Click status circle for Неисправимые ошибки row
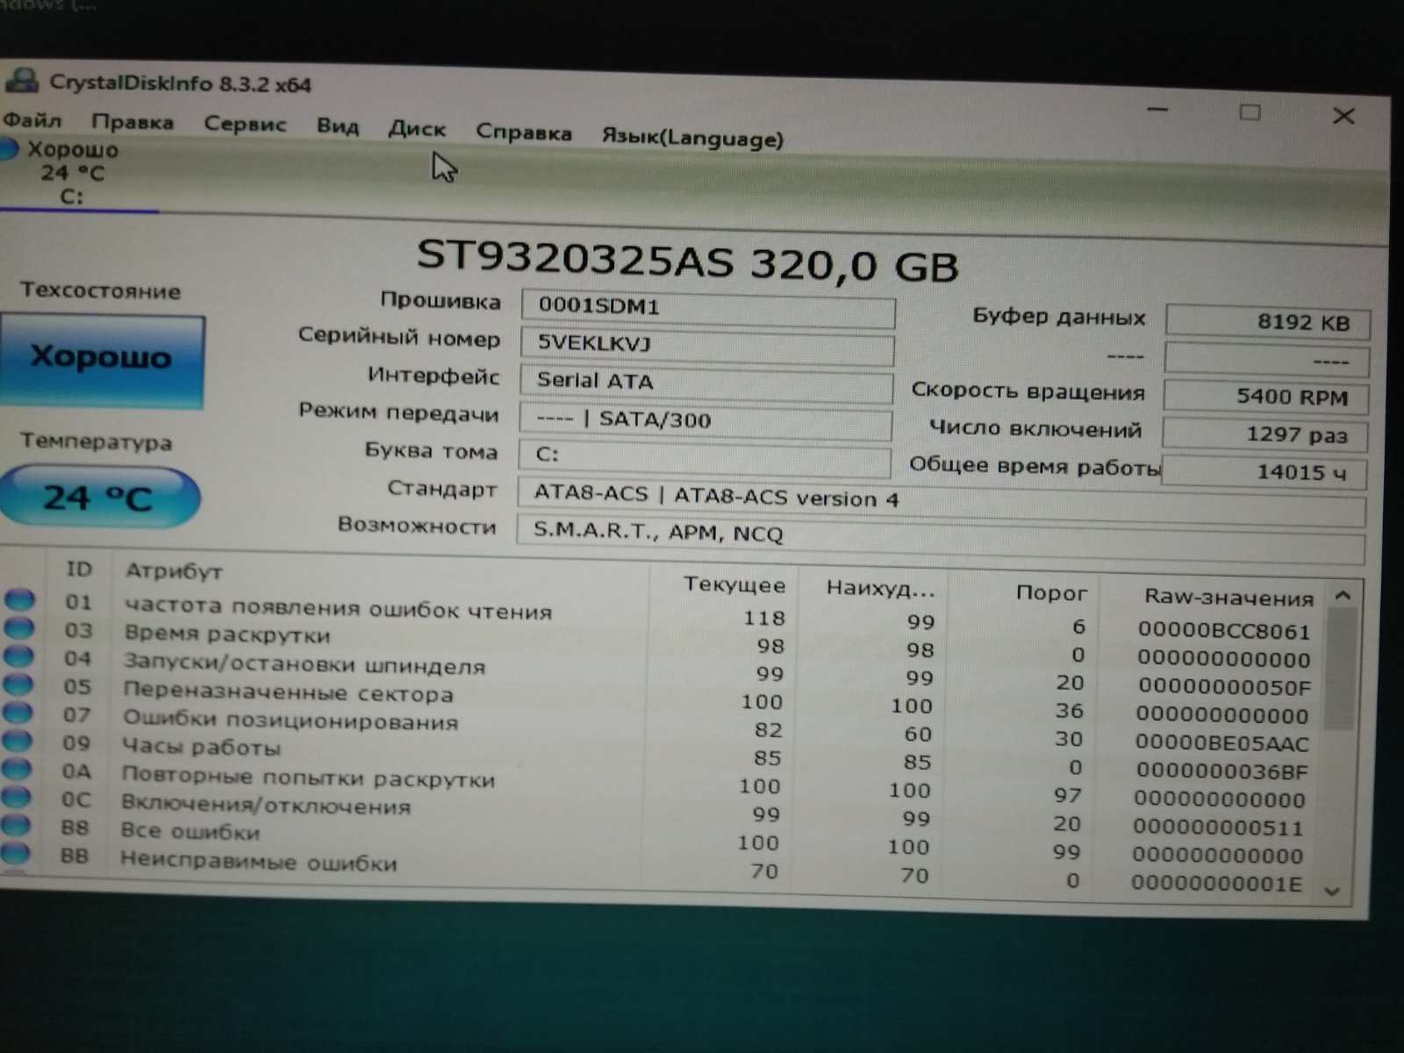 point(16,853)
